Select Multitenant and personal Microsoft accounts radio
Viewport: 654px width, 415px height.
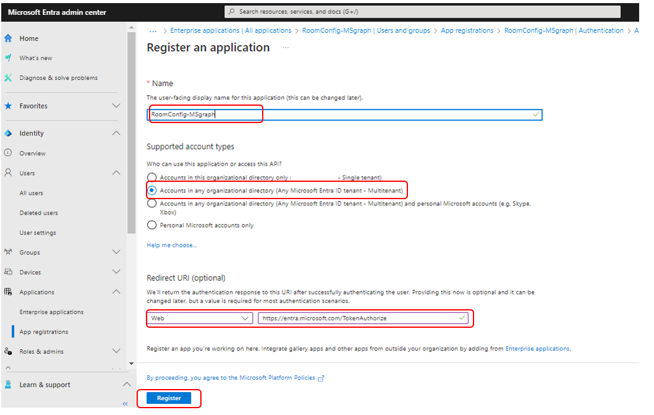[x=152, y=203]
